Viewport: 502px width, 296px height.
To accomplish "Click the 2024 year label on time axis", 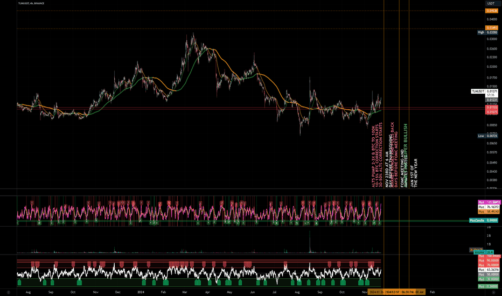I will pos(141,292).
